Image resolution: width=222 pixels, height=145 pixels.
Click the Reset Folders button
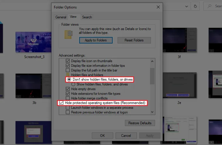(134, 40)
